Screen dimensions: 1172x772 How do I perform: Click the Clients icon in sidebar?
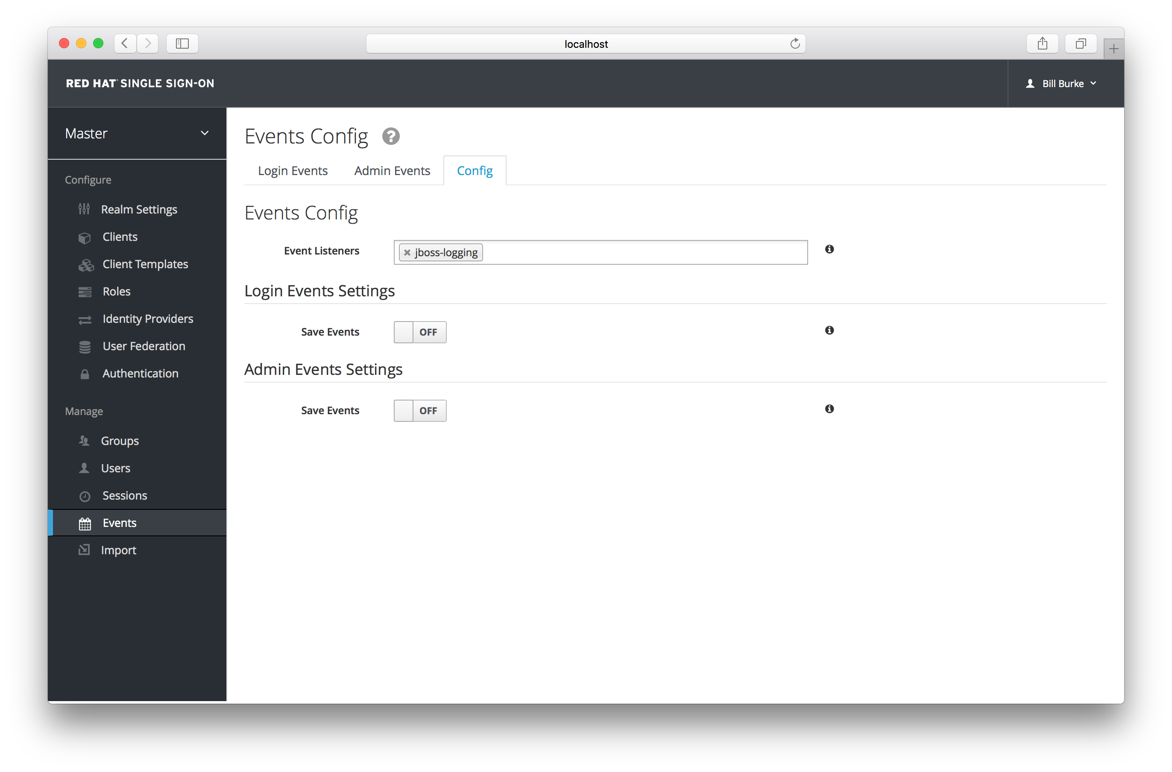(x=83, y=237)
